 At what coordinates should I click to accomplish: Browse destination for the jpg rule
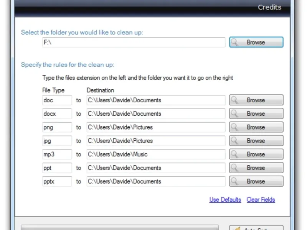tap(256, 140)
